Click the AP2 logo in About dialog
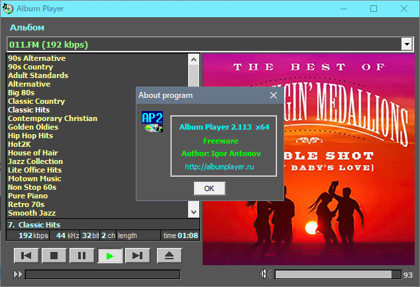Image resolution: width=420 pixels, height=287 pixels. [152, 122]
